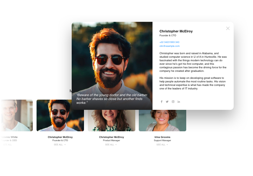Click See All under Founder & CTO
The image size is (253, 176).
tap(60, 144)
